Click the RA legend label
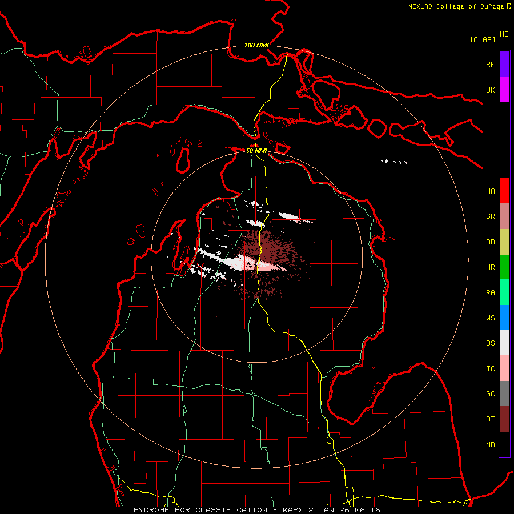514x514 pixels. (491, 293)
